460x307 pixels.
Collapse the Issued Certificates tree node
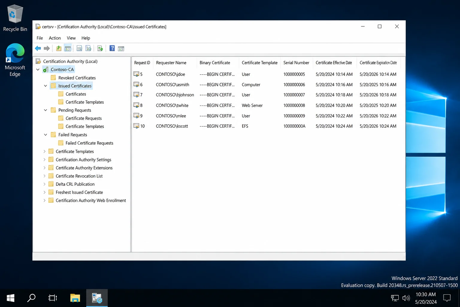46,86
